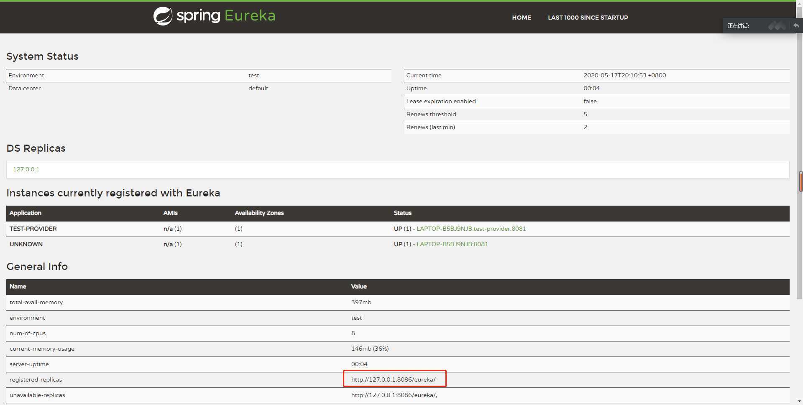
Task: Click the reply arrow icon in speaking overlay
Action: coord(796,25)
